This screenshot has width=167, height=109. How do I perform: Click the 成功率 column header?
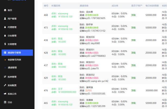115,6
